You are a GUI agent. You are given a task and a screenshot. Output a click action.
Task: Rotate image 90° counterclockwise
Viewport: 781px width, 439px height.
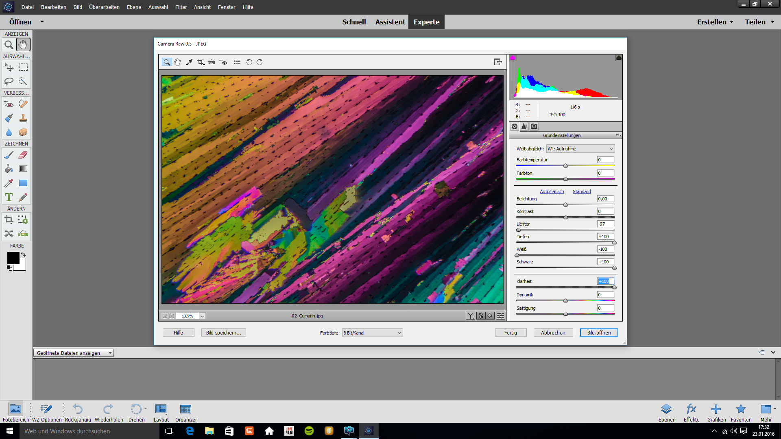(249, 62)
